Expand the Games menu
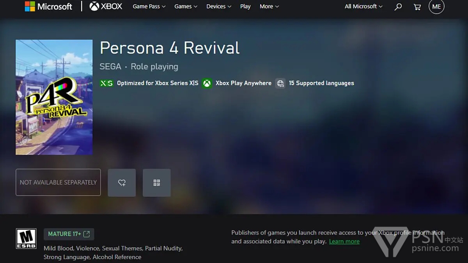The height and width of the screenshot is (263, 468). click(186, 6)
